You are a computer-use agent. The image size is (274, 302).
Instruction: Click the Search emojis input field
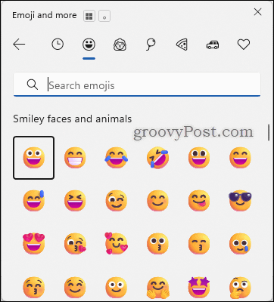point(137,85)
